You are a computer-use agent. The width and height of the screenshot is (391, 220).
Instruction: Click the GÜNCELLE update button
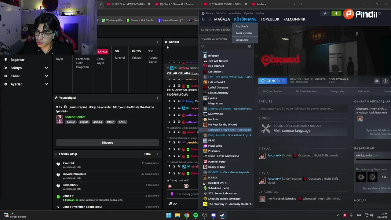pyautogui.click(x=273, y=81)
